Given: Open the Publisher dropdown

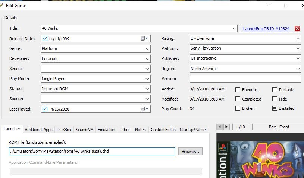Looking at the screenshot, I should pos(298,58).
